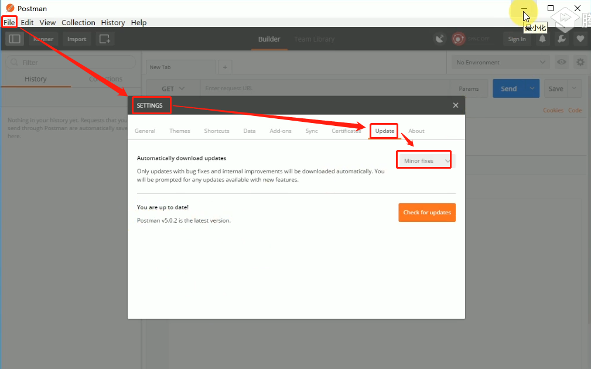591x369 pixels.
Task: Open the History menu
Action: click(112, 22)
